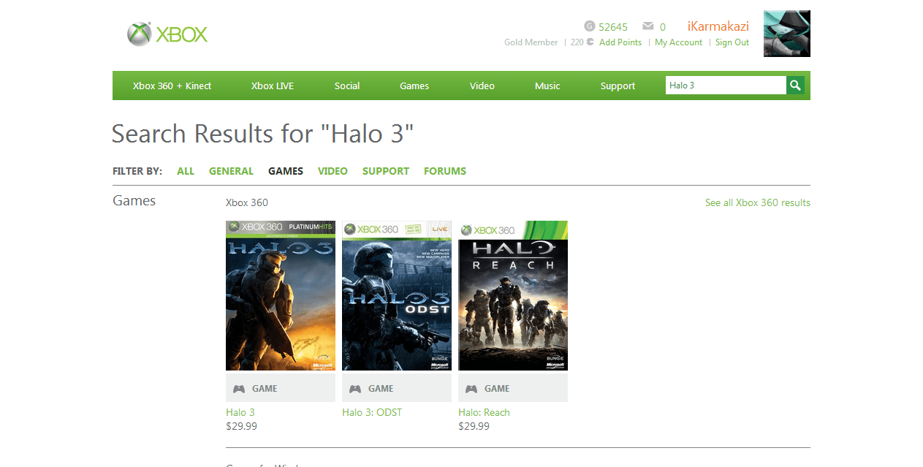
Task: Click GAME label under Halo 3
Action: point(265,389)
